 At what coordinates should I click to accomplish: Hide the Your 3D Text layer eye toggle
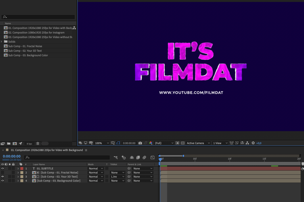[2, 177]
